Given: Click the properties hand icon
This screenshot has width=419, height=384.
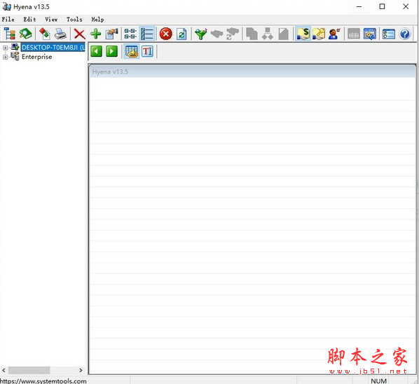Looking at the screenshot, I should point(111,34).
